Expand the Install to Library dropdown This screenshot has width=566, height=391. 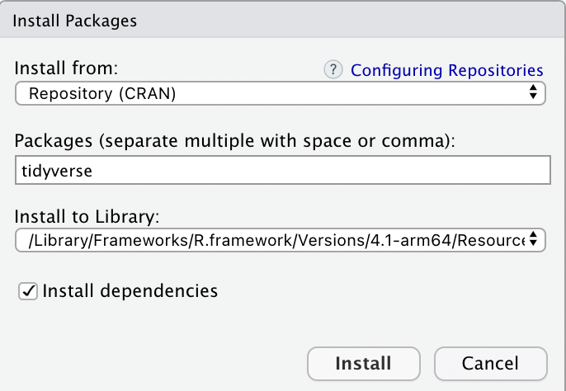pyautogui.click(x=281, y=240)
